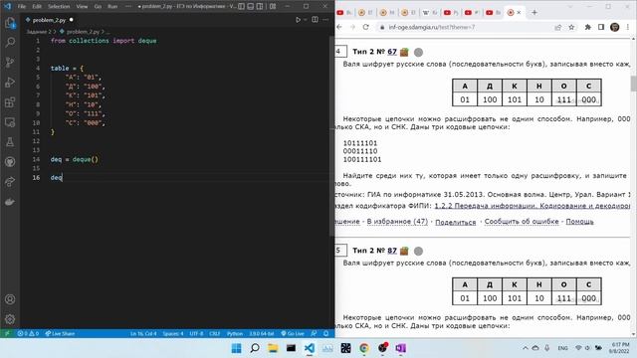
Task: Click Go Live in status bar
Action: [293, 333]
